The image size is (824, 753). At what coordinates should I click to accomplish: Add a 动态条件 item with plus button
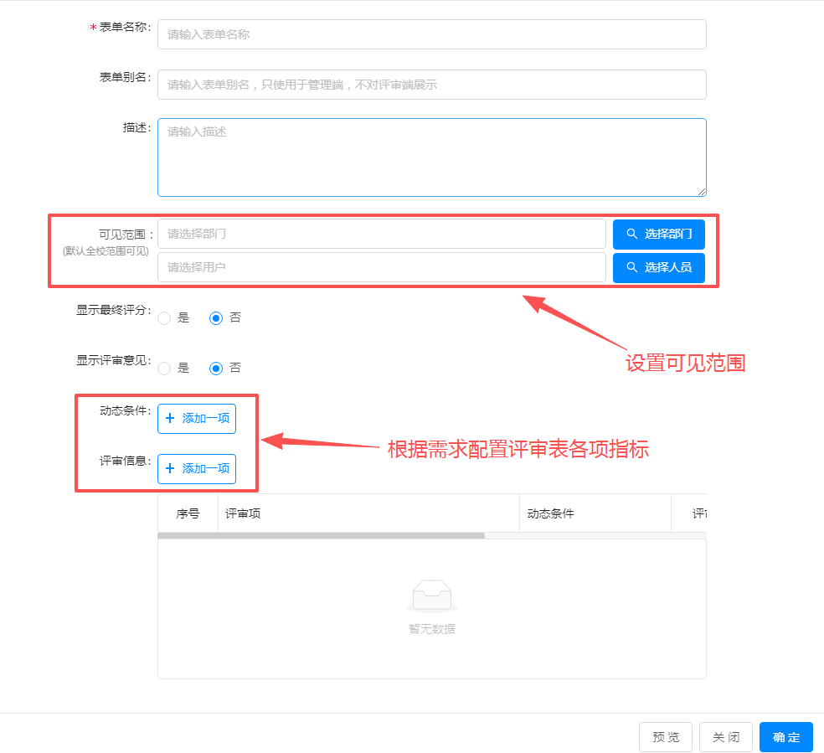(197, 418)
